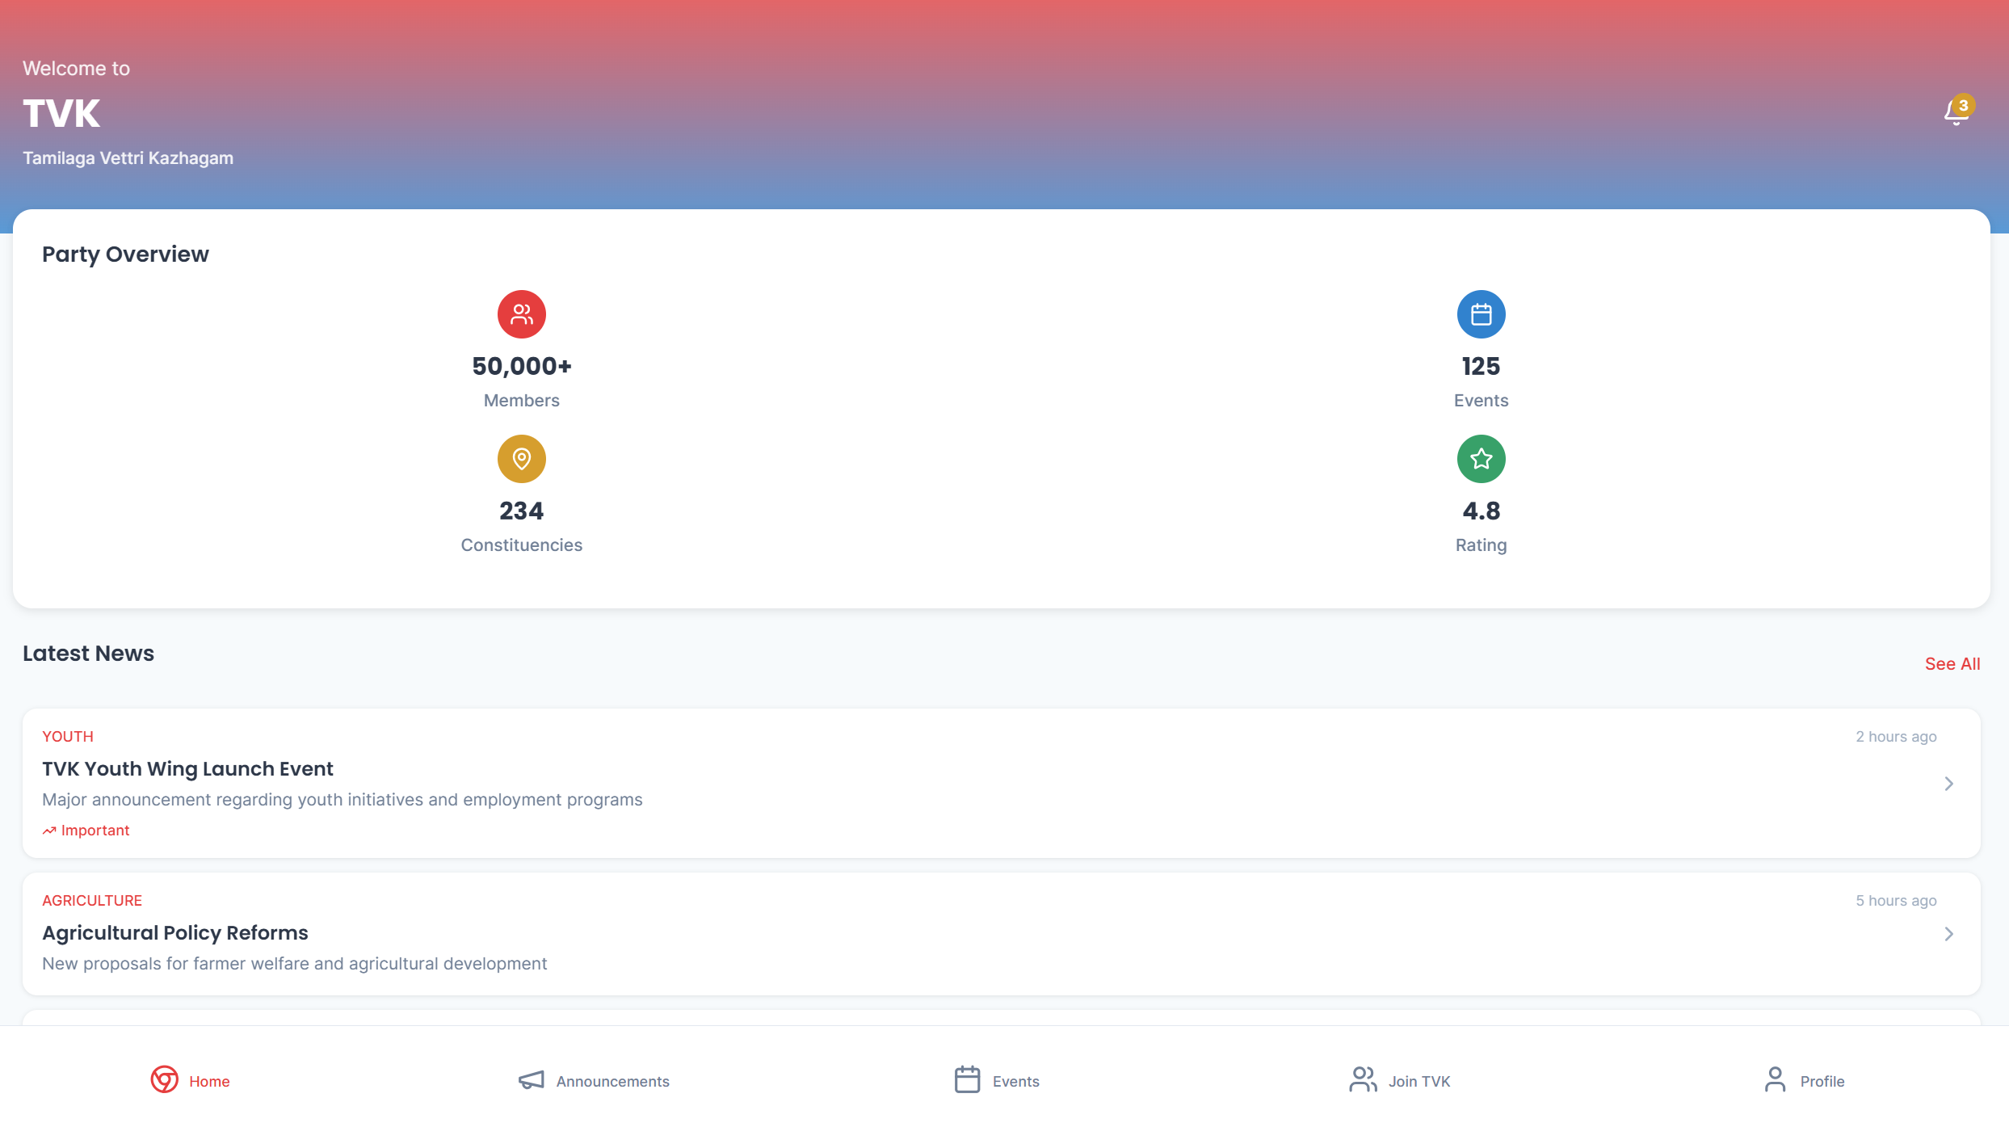Click the blue Events calendar icon

click(x=1481, y=314)
